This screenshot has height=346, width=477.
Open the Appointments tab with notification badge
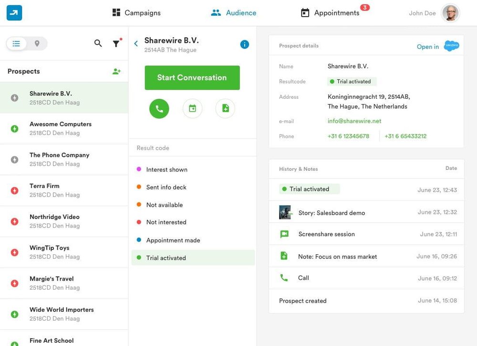334,12
